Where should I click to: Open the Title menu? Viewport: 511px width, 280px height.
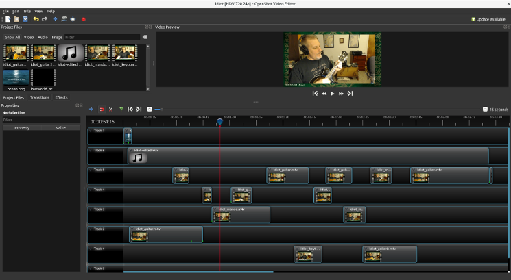pos(27,11)
